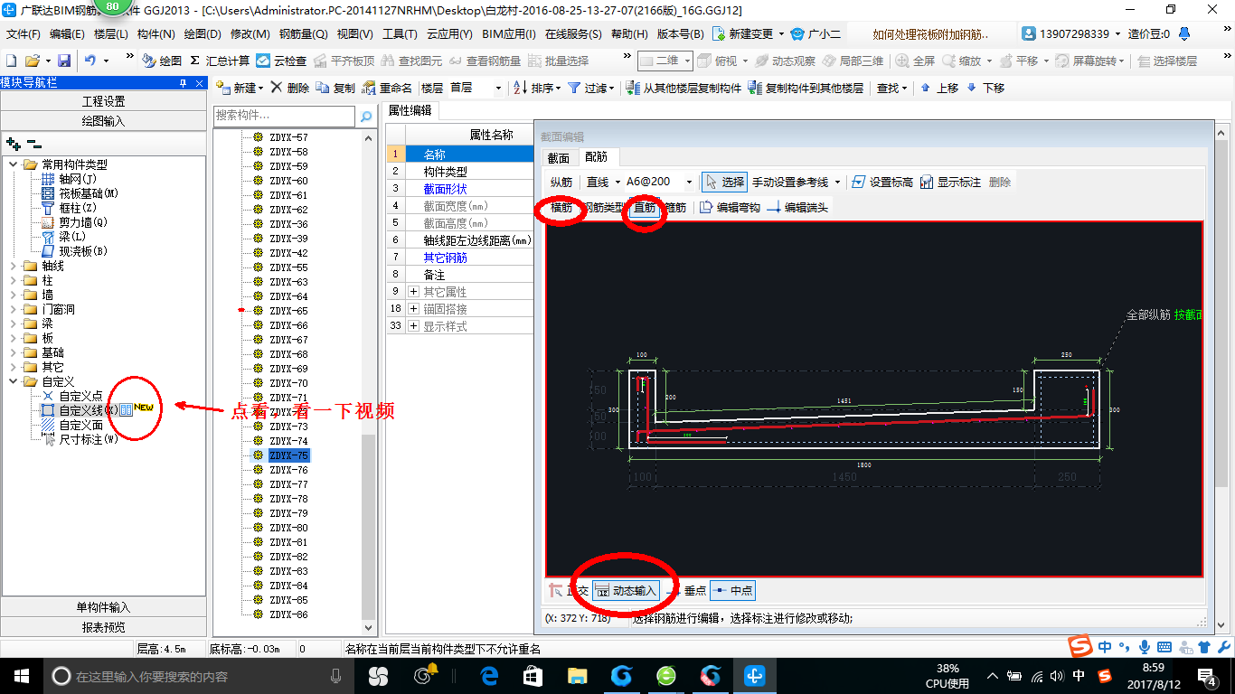The image size is (1235, 694).
Task: Expand the 门窗洞 folder
Action: click(x=14, y=309)
